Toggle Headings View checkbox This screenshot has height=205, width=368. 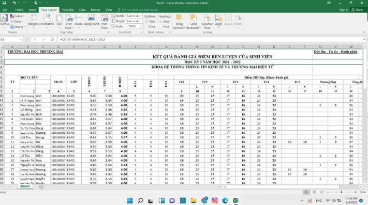(161, 22)
